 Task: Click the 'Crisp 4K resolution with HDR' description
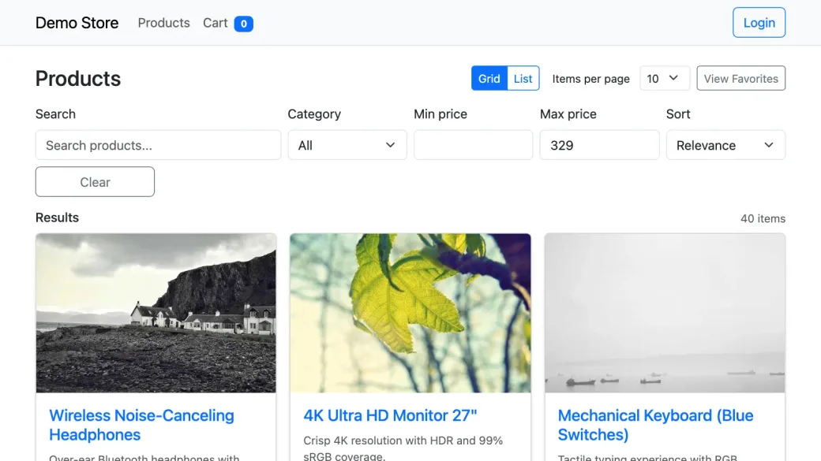[x=403, y=448]
